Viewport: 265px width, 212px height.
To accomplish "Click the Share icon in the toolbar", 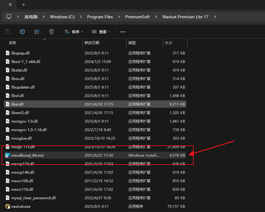I will tap(37, 32).
